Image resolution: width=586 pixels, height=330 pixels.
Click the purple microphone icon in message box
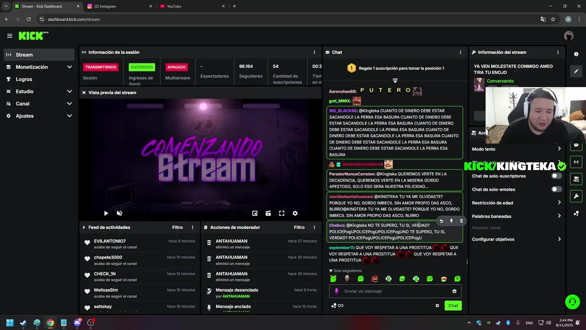pyautogui.click(x=336, y=291)
